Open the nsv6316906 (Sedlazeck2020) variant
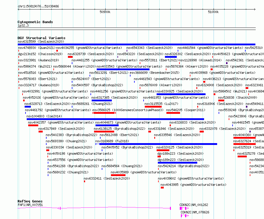Image resolution: width=264 pixels, height=219 pixels. coord(220,104)
